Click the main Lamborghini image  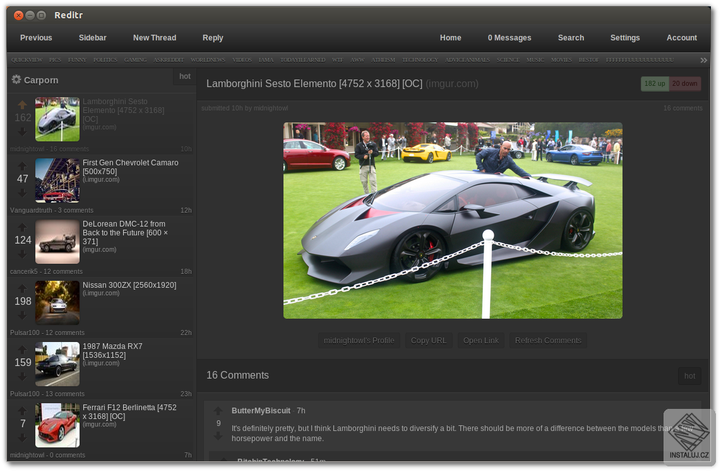click(x=453, y=220)
